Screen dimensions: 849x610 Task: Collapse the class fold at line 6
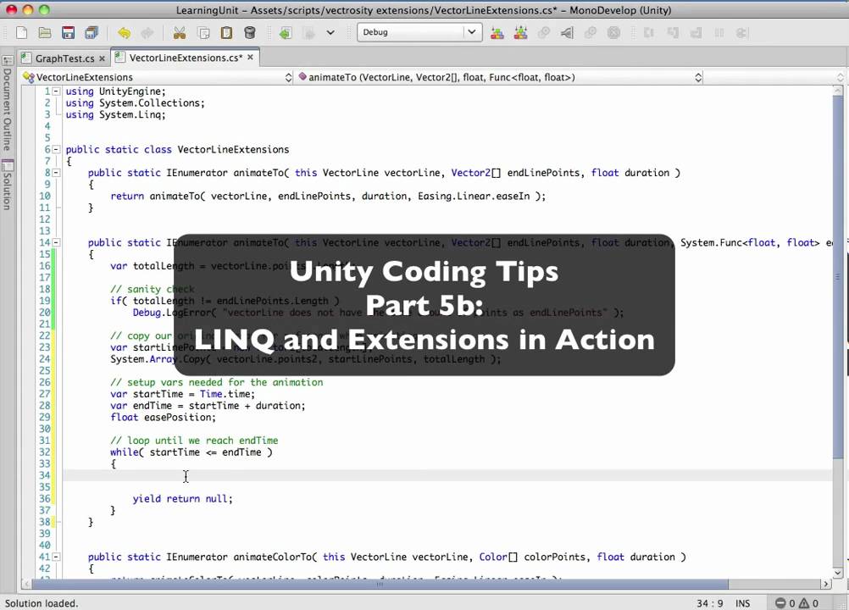click(56, 149)
